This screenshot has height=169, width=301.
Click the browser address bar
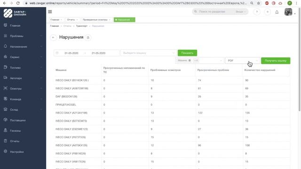(x=137, y=3)
